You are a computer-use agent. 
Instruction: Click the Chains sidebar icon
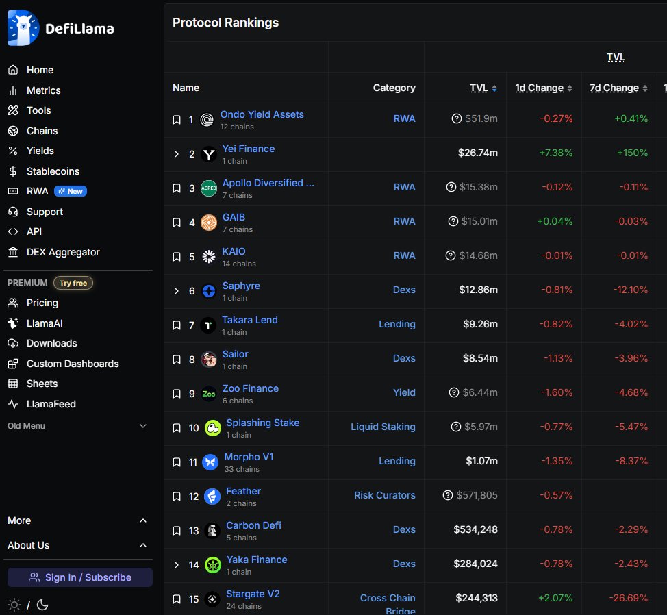point(13,131)
